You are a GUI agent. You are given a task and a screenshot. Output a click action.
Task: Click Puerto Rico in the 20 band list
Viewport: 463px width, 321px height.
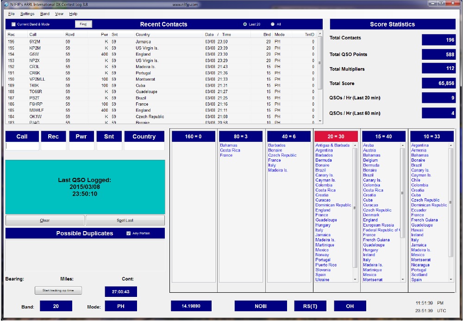[x=326, y=265]
